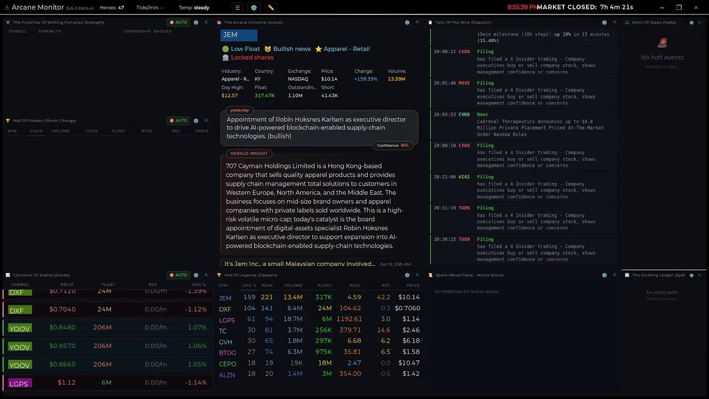Image resolution: width=709 pixels, height=399 pixels.
Task: Click the Bullish news badge
Action: [287, 49]
